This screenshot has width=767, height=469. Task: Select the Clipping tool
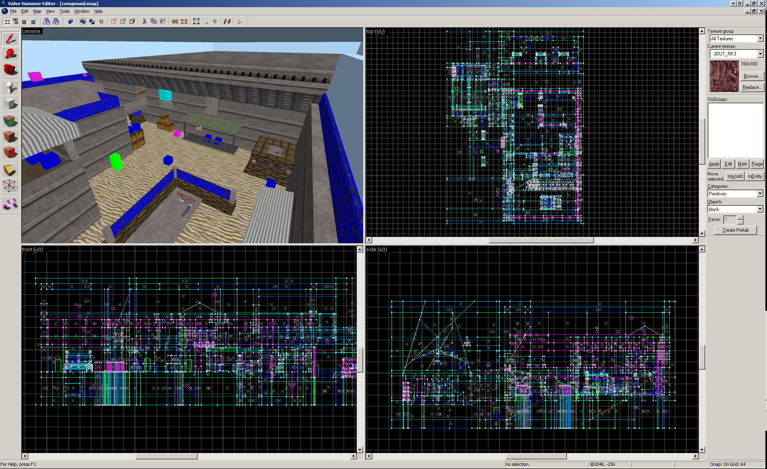[x=10, y=170]
